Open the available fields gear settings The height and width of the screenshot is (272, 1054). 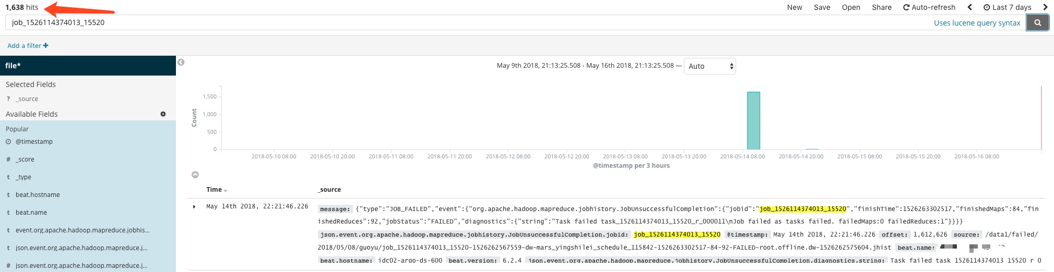[163, 114]
